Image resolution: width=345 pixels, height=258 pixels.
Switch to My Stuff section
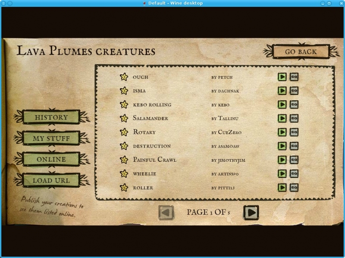coord(51,138)
